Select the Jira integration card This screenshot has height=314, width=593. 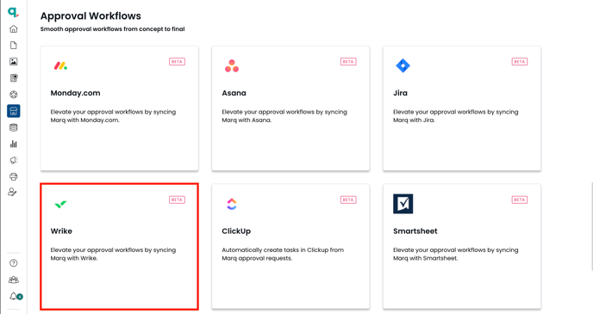tap(462, 108)
